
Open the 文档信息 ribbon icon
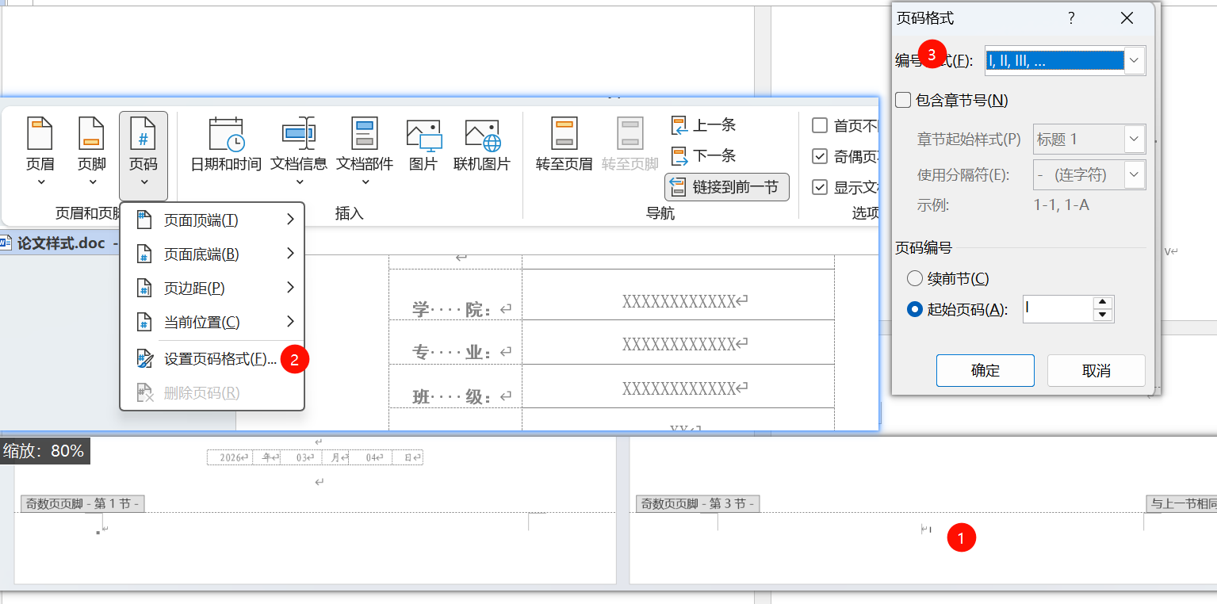(299, 145)
